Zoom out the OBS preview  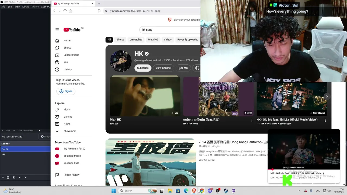2,131
